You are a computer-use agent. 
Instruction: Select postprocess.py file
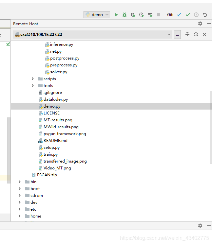tap(62, 58)
